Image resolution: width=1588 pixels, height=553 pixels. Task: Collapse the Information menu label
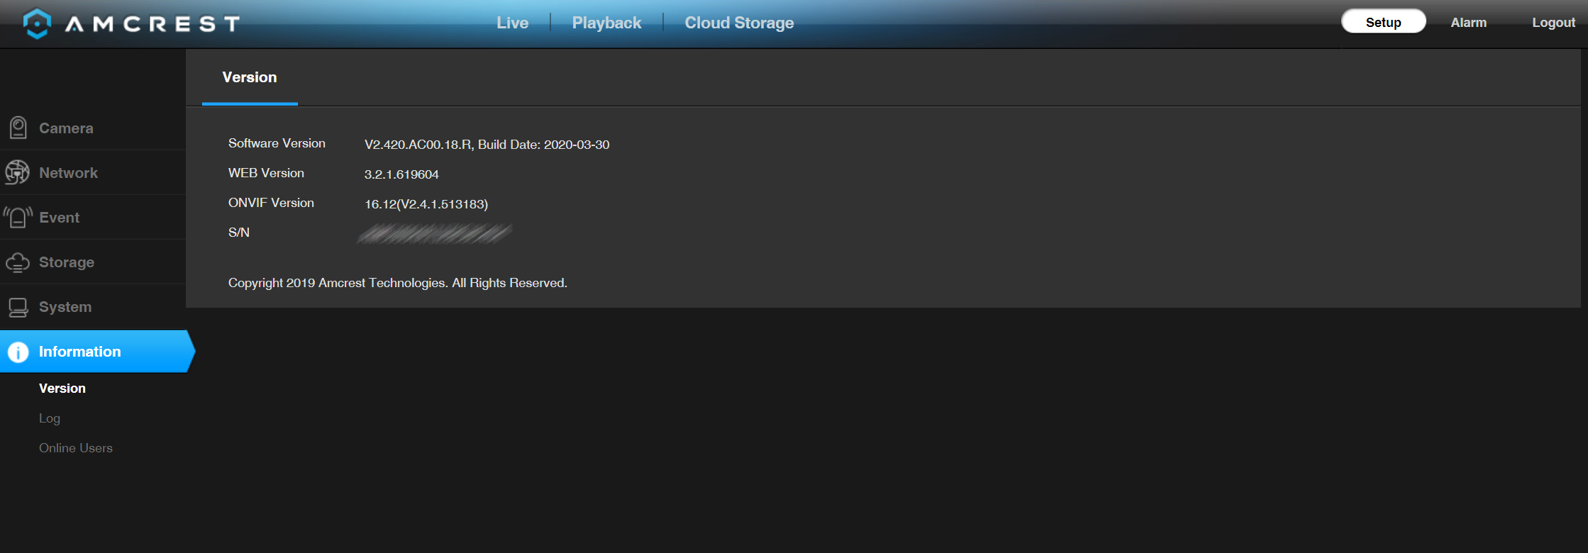(79, 352)
